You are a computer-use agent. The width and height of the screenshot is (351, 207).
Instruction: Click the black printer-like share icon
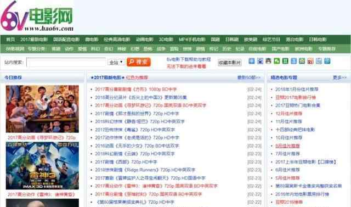(268, 61)
